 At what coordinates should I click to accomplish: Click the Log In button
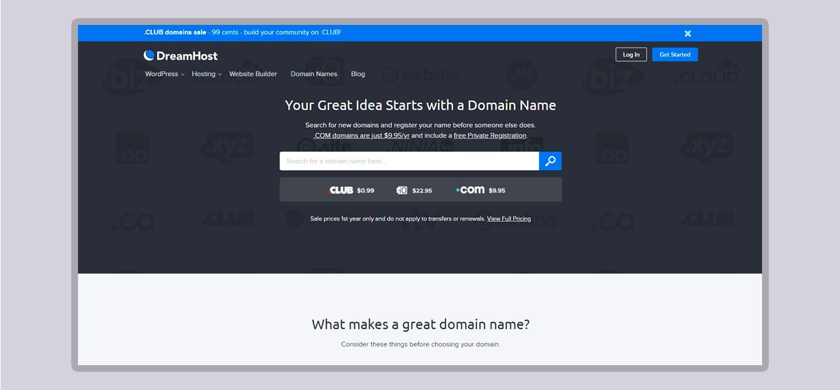(631, 54)
